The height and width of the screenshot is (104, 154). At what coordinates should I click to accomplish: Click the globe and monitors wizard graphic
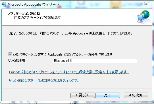144,17
